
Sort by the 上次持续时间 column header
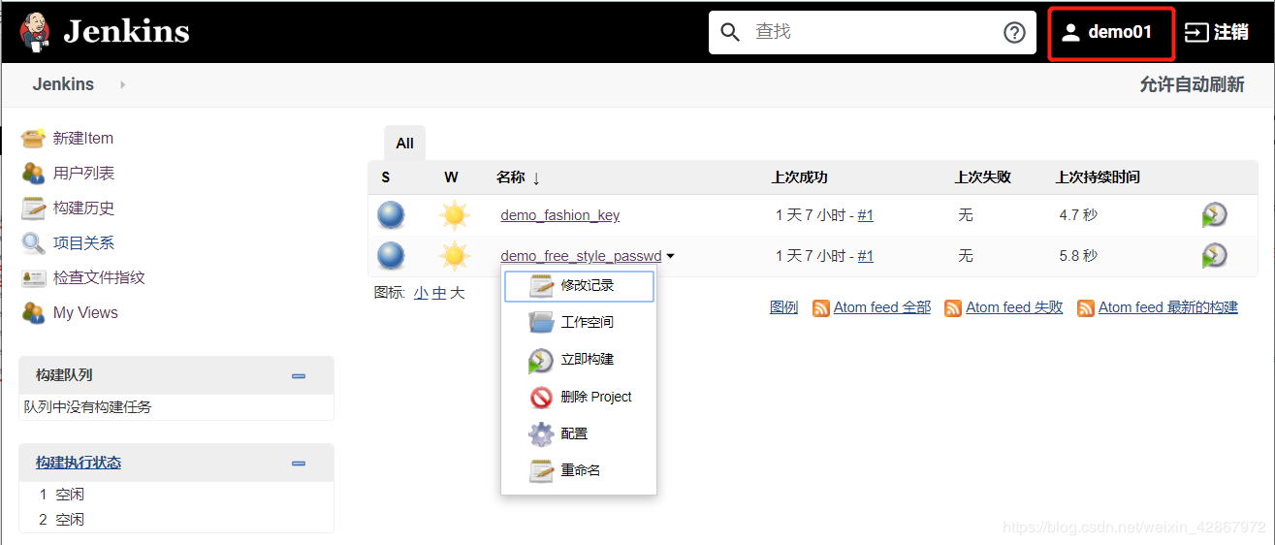point(1098,177)
